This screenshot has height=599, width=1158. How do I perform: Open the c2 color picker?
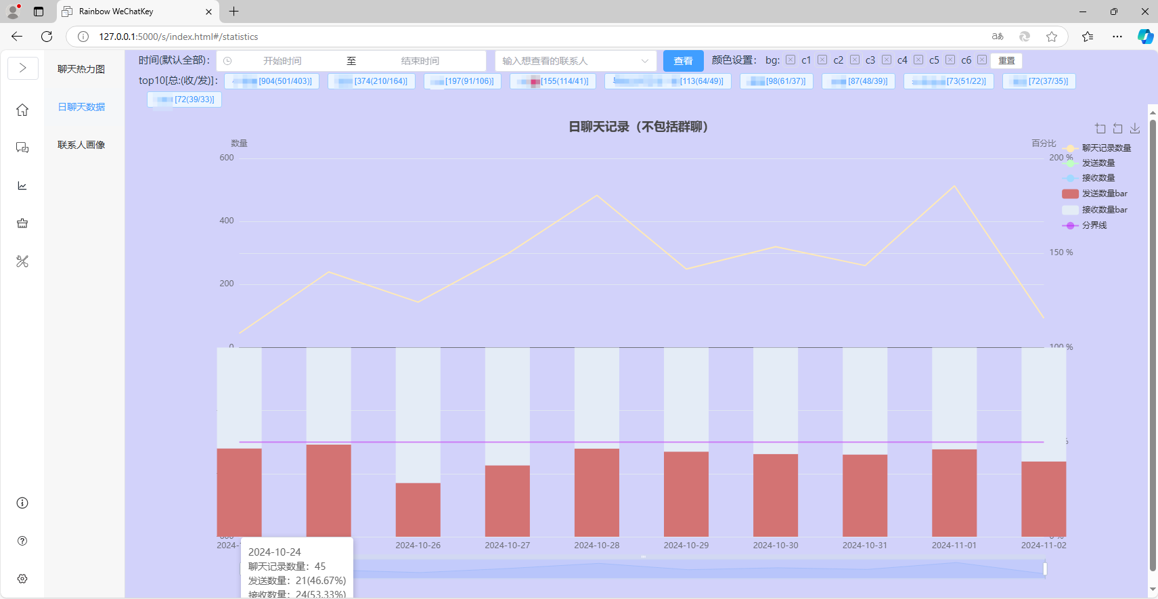(855, 60)
